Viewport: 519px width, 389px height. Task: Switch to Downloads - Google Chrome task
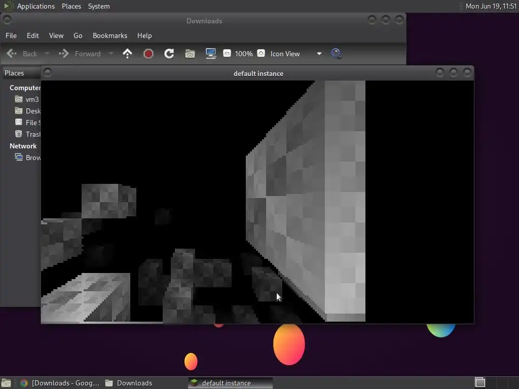click(x=60, y=383)
